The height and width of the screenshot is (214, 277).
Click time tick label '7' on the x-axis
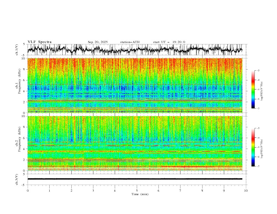click(x=180, y=191)
